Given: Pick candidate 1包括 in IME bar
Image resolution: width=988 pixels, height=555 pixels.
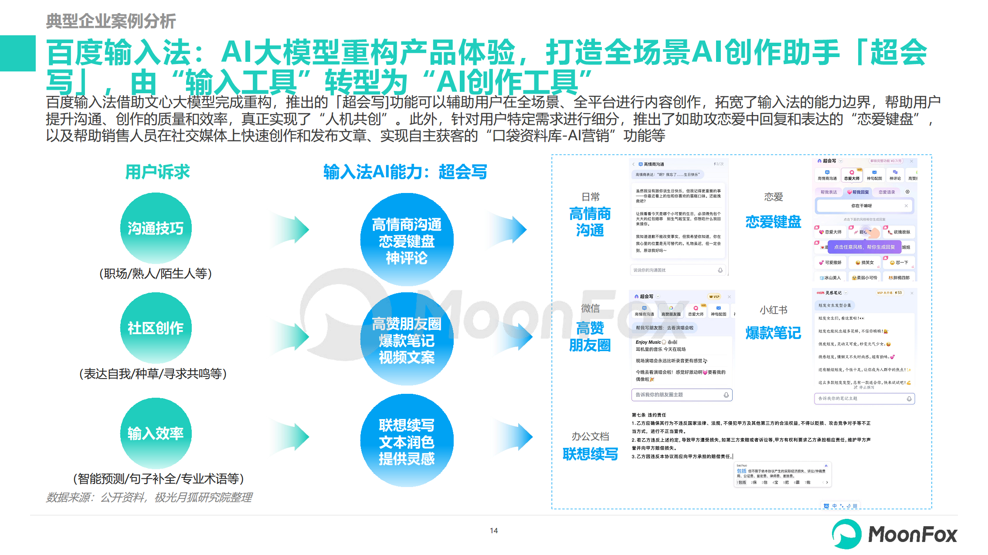Looking at the screenshot, I should pos(741,482).
